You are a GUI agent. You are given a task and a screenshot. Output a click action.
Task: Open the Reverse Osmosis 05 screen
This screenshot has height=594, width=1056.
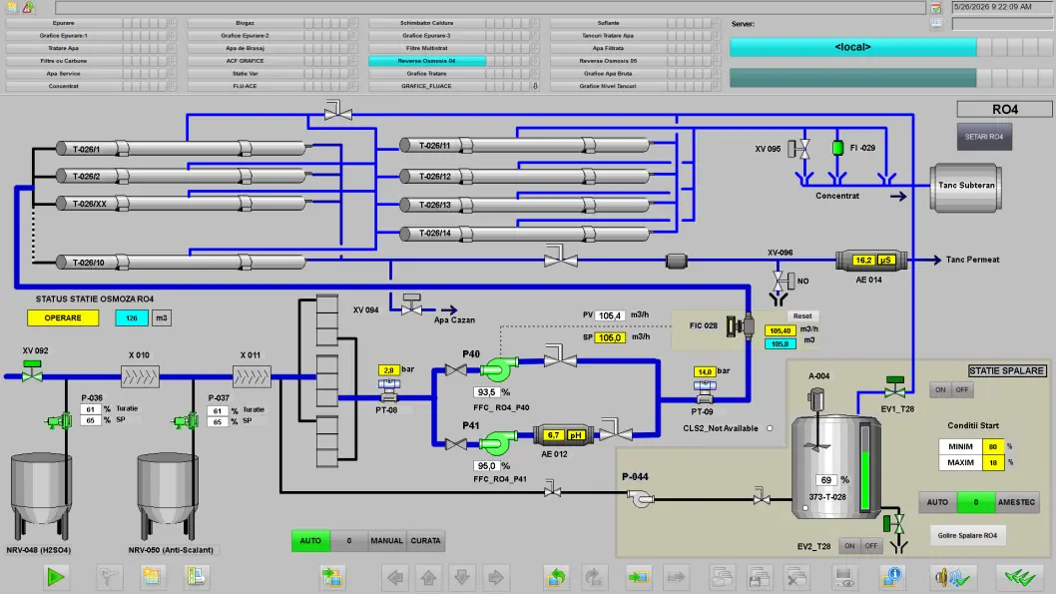608,61
